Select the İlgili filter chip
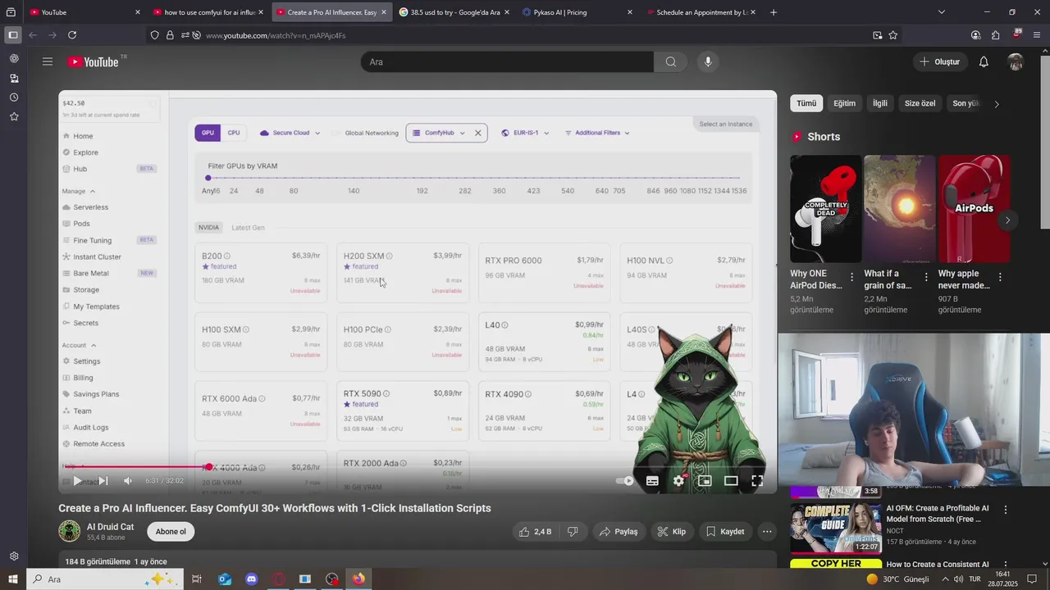The image size is (1050, 590). [880, 103]
